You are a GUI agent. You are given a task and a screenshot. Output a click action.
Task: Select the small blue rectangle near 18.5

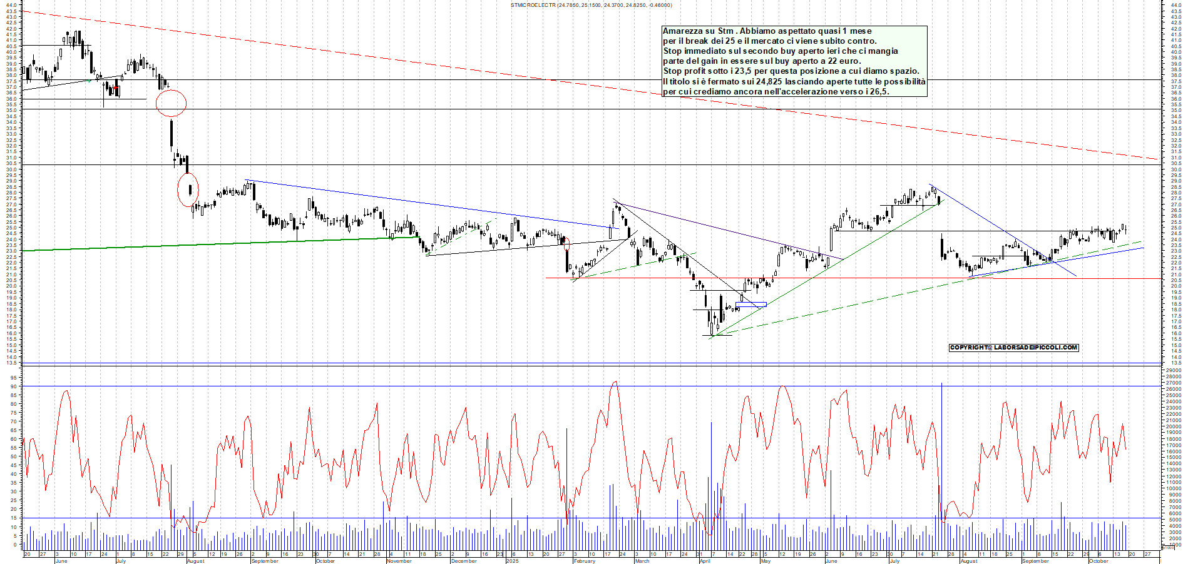click(x=751, y=305)
